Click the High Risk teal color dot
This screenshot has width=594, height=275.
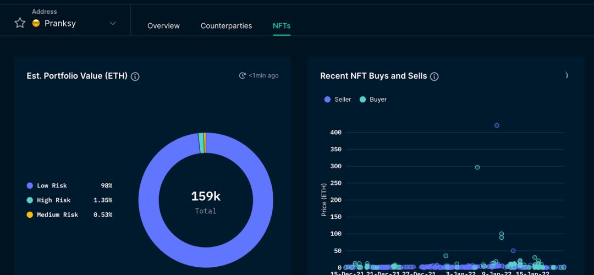(x=30, y=200)
